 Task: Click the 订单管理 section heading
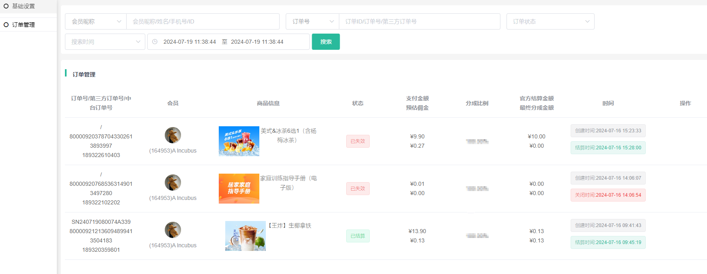click(x=84, y=74)
